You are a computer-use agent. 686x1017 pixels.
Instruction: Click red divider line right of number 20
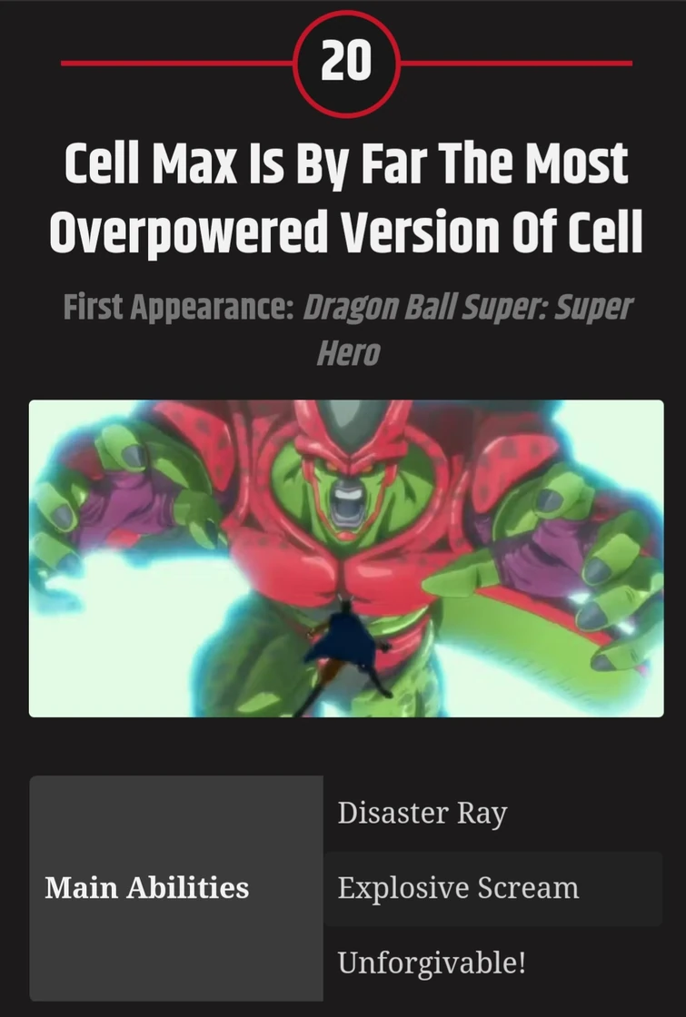(516, 63)
